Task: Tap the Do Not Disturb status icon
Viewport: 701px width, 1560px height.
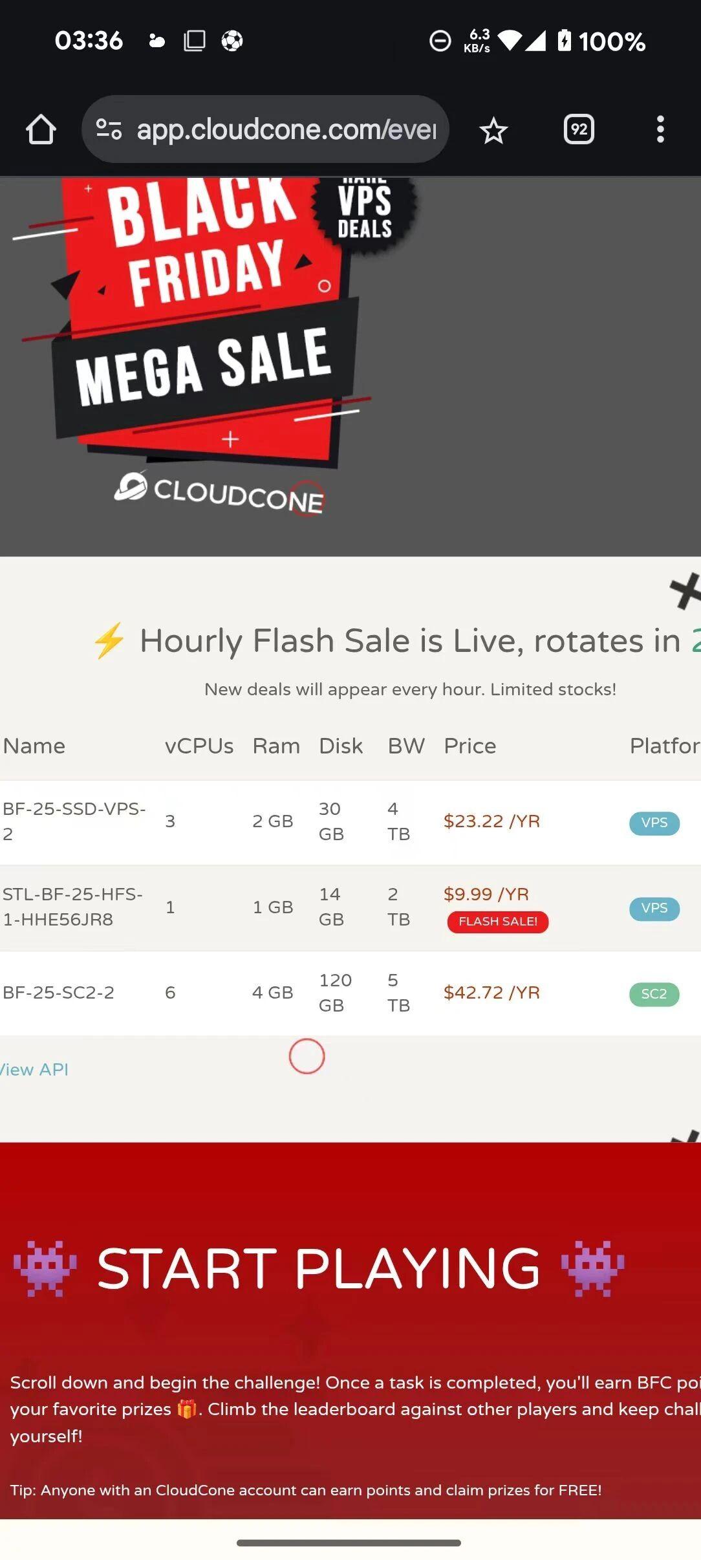Action: (x=440, y=41)
